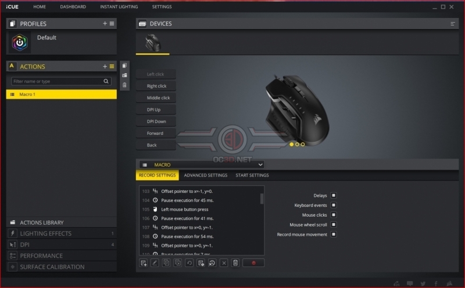Expand the DPI section
Screen dimensions: 465x288
pos(62,244)
